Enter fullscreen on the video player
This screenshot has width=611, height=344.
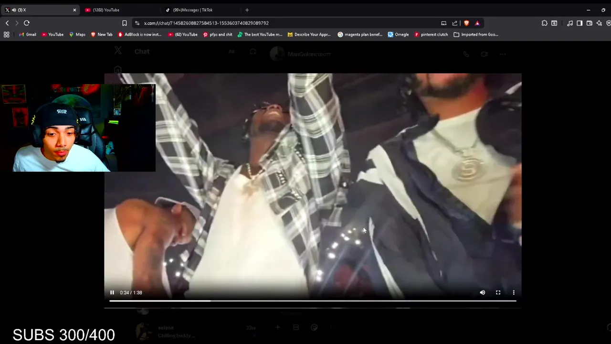click(x=498, y=292)
